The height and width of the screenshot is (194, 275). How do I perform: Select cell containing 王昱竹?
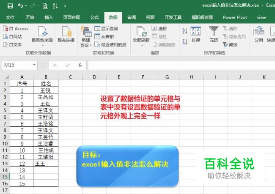(x=46, y=137)
